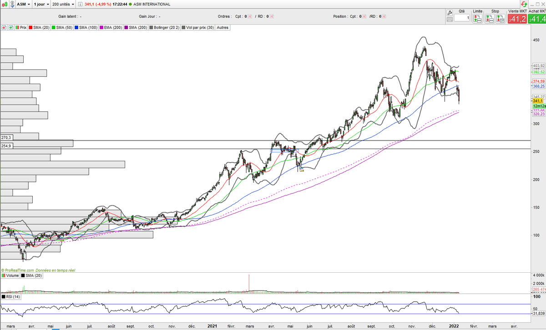Click the keyboard shortcuts icon
Viewport: 546px width, 330px height.
[x=450, y=20]
